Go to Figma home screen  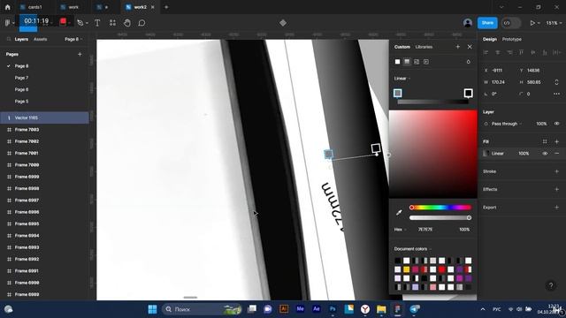click(x=8, y=7)
